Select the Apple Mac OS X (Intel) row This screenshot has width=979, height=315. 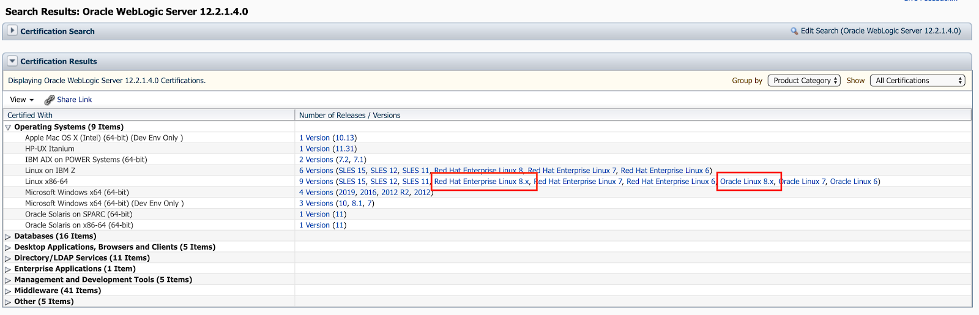104,138
